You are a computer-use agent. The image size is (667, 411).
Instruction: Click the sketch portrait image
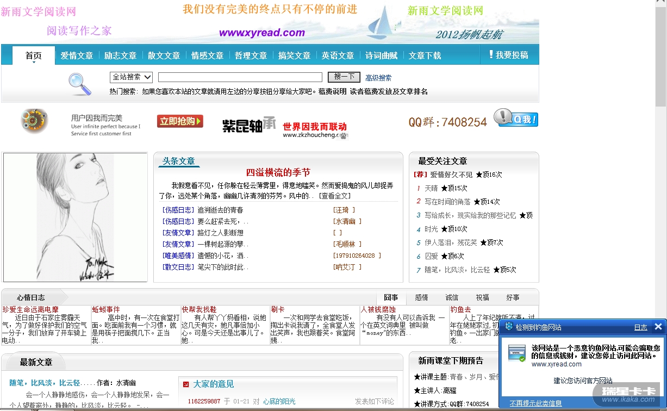tap(76, 217)
